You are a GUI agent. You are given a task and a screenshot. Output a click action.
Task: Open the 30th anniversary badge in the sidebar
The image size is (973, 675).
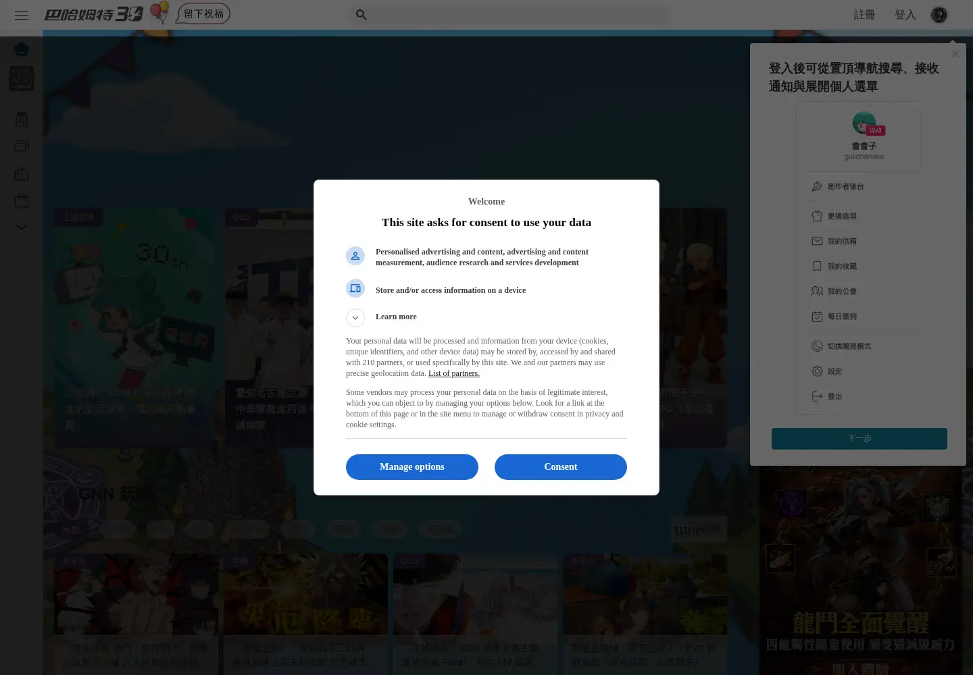tap(22, 78)
